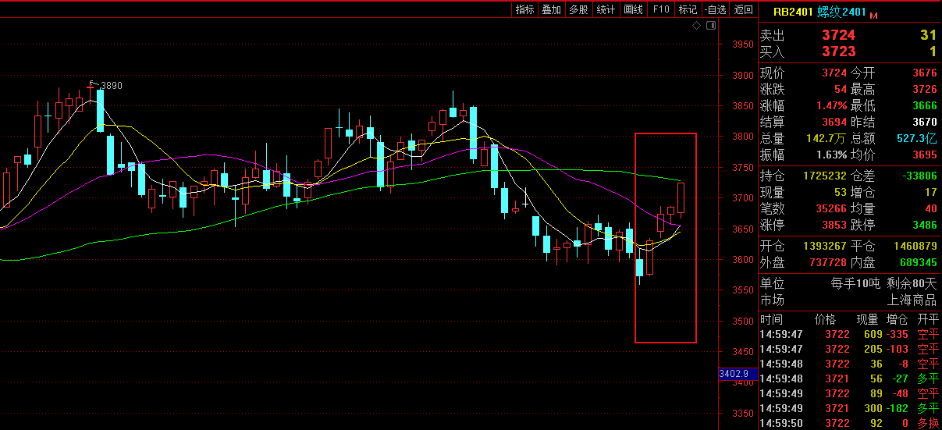Select the 画线 line drawing tool
Screen dimensions: 942x430
click(633, 9)
